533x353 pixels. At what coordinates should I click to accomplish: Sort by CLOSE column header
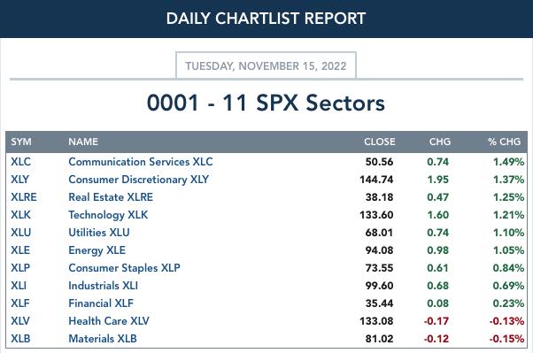point(379,142)
